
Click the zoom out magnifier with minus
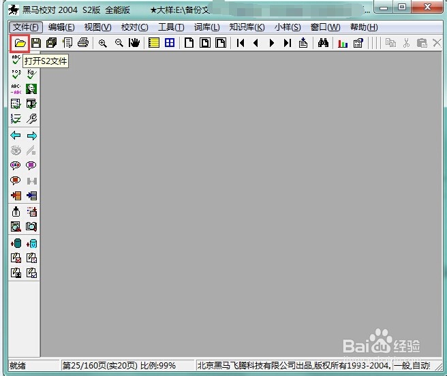tap(119, 44)
